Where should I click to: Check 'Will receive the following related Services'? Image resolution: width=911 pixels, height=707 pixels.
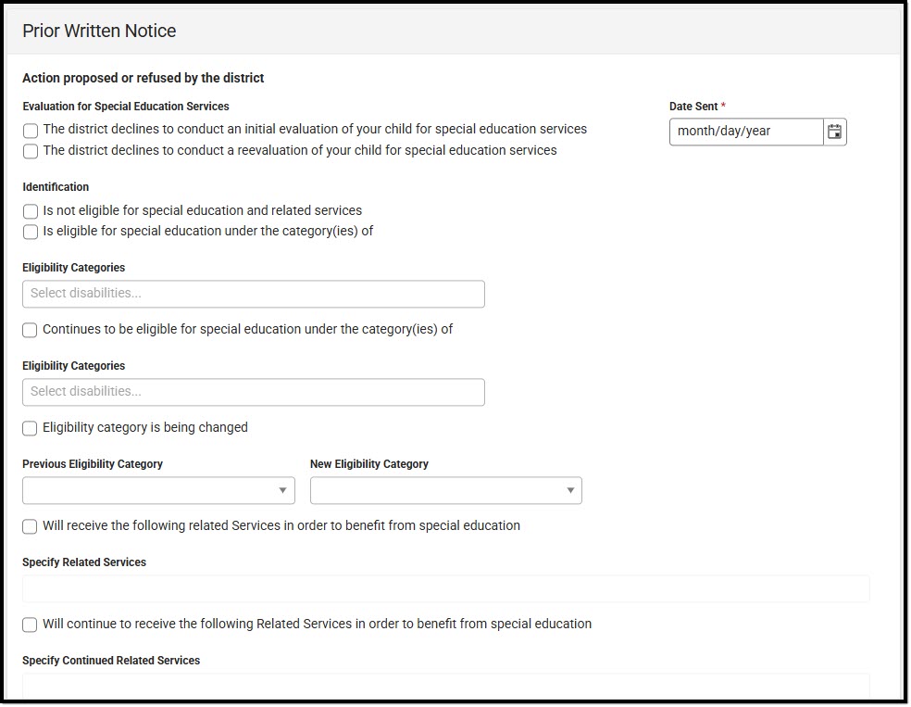pyautogui.click(x=31, y=526)
